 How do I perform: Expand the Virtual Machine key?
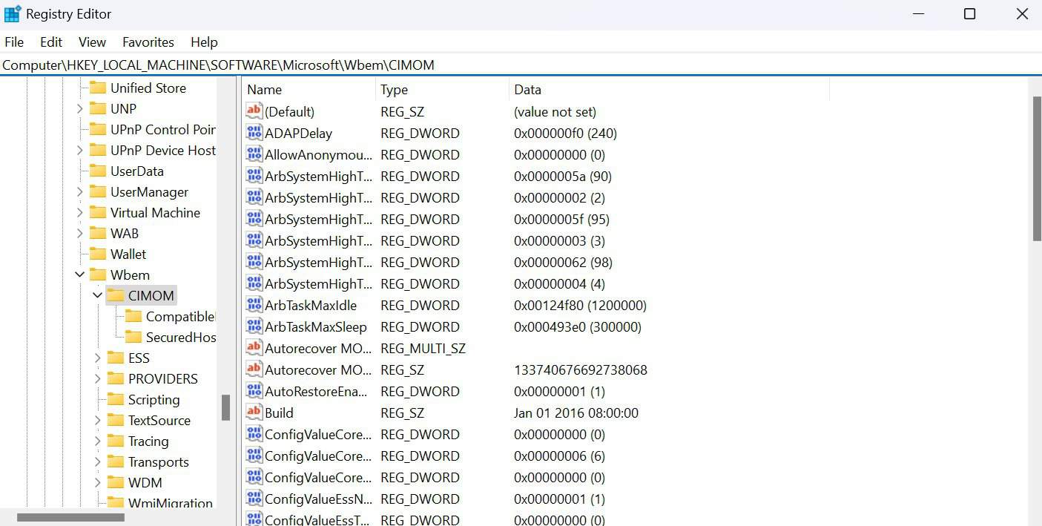pos(80,212)
